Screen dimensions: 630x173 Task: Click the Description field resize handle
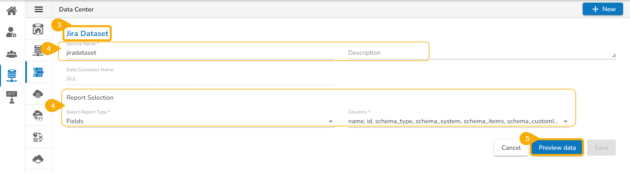pos(614,56)
